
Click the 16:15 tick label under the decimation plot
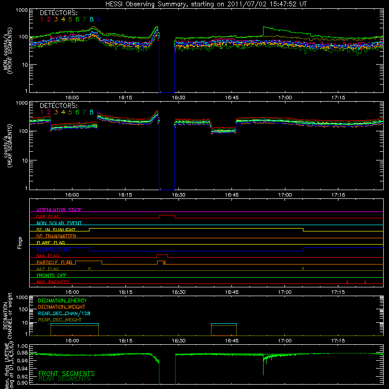(x=125, y=341)
